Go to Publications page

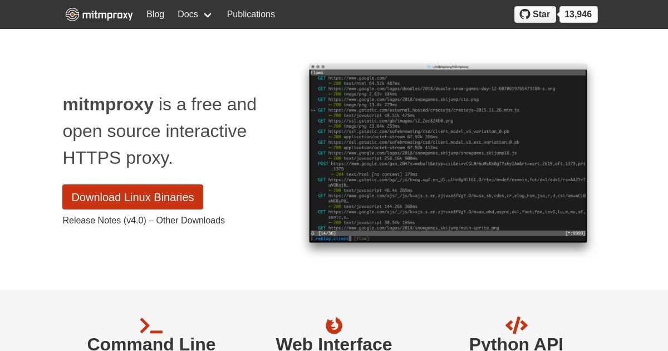(251, 14)
